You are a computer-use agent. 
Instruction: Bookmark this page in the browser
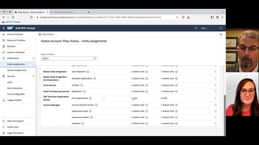pyautogui.click(x=32, y=17)
